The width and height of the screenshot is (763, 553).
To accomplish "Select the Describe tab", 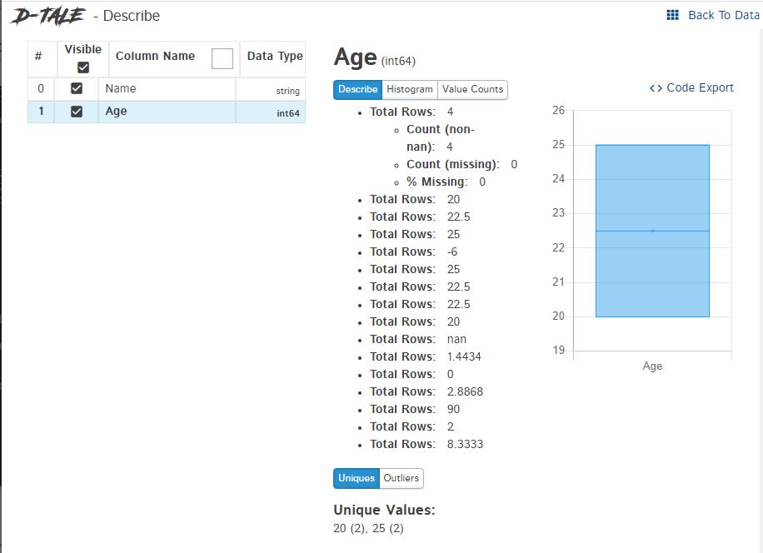I will [x=357, y=89].
